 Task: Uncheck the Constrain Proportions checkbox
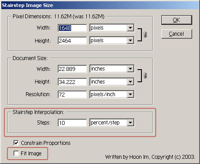tap(16, 143)
